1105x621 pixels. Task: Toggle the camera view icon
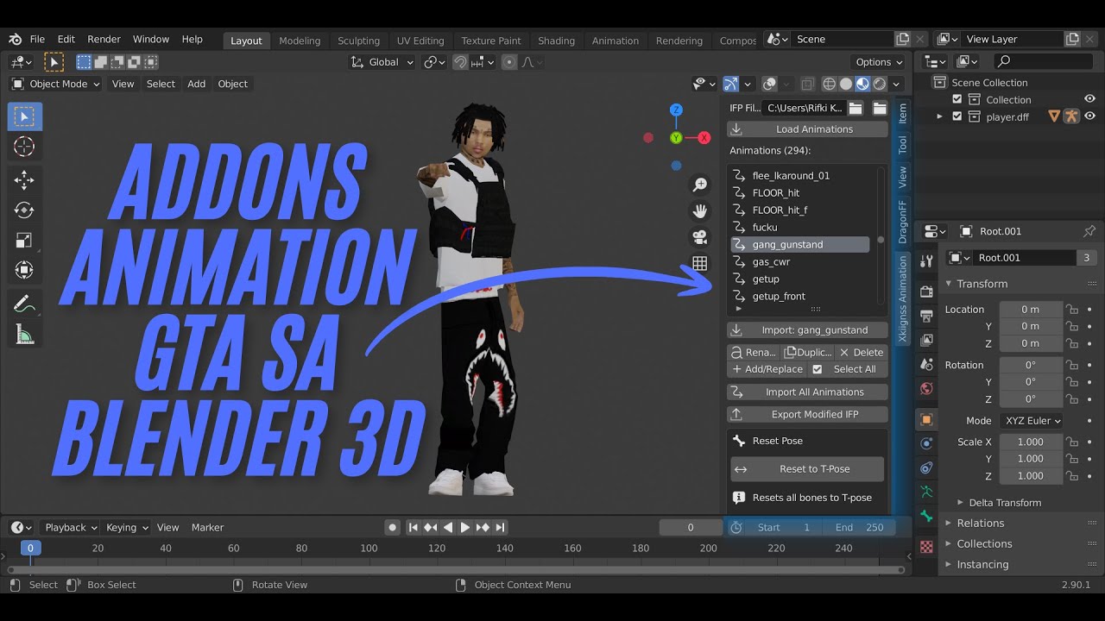click(699, 236)
